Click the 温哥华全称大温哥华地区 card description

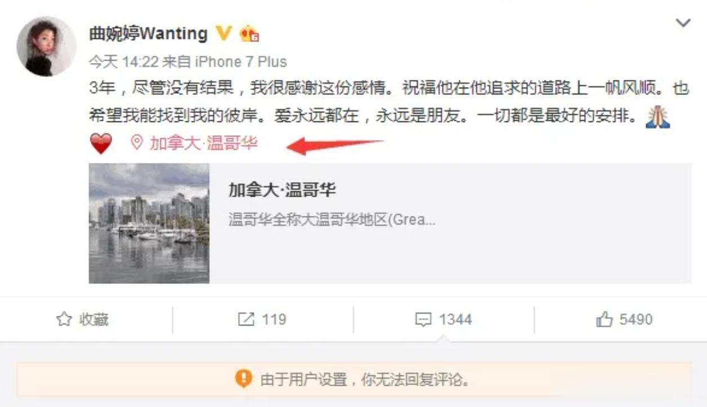coord(332,219)
